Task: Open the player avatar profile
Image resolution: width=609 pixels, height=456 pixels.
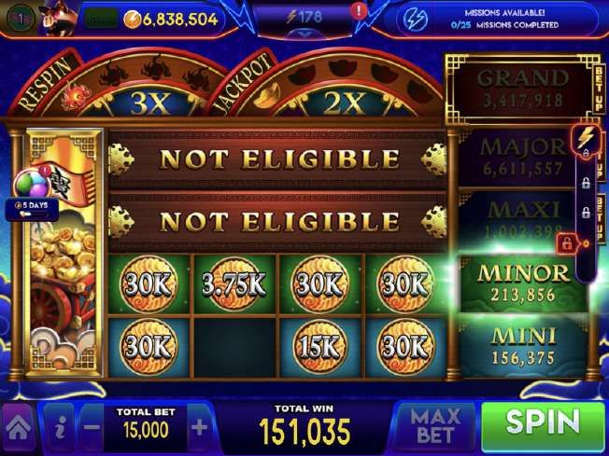Action: tap(59, 18)
